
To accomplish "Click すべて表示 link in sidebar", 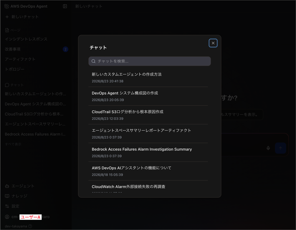I will 13,144.
